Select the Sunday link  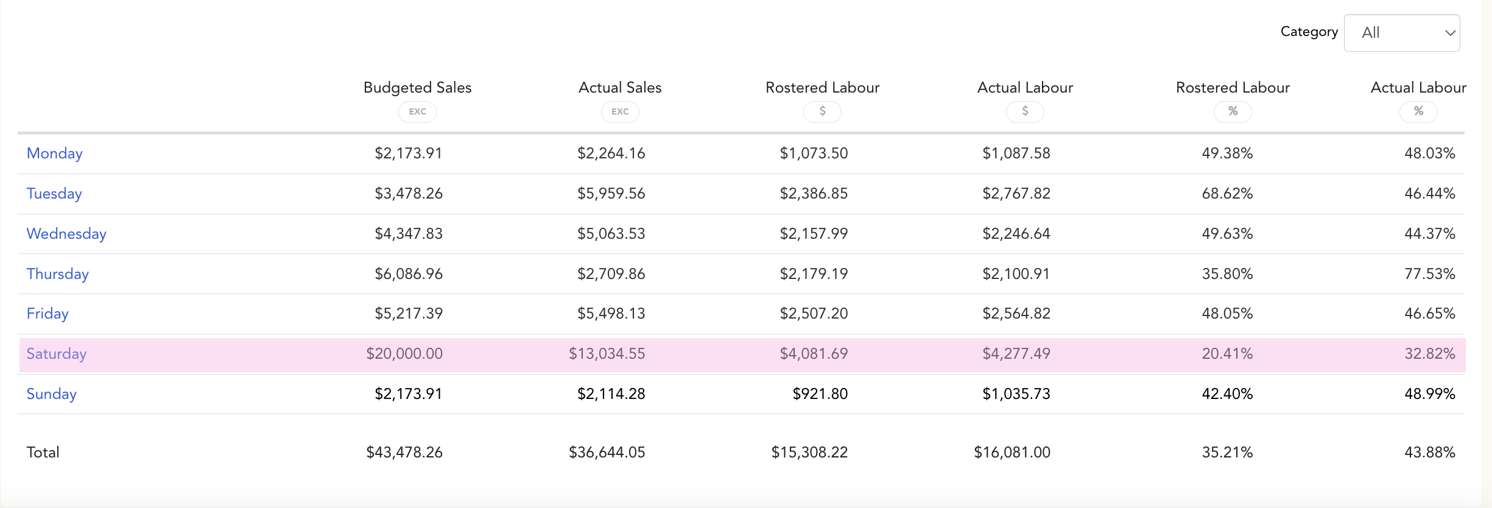[52, 394]
